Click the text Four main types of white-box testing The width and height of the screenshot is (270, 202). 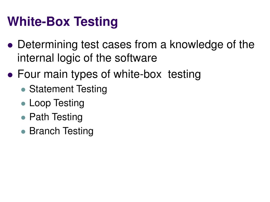[109, 74]
